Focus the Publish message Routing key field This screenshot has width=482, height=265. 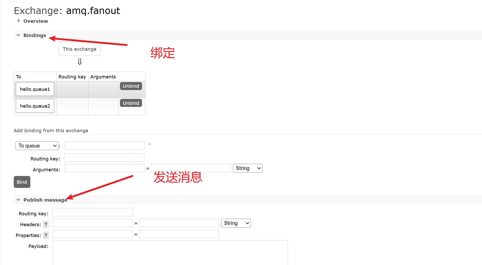point(93,212)
